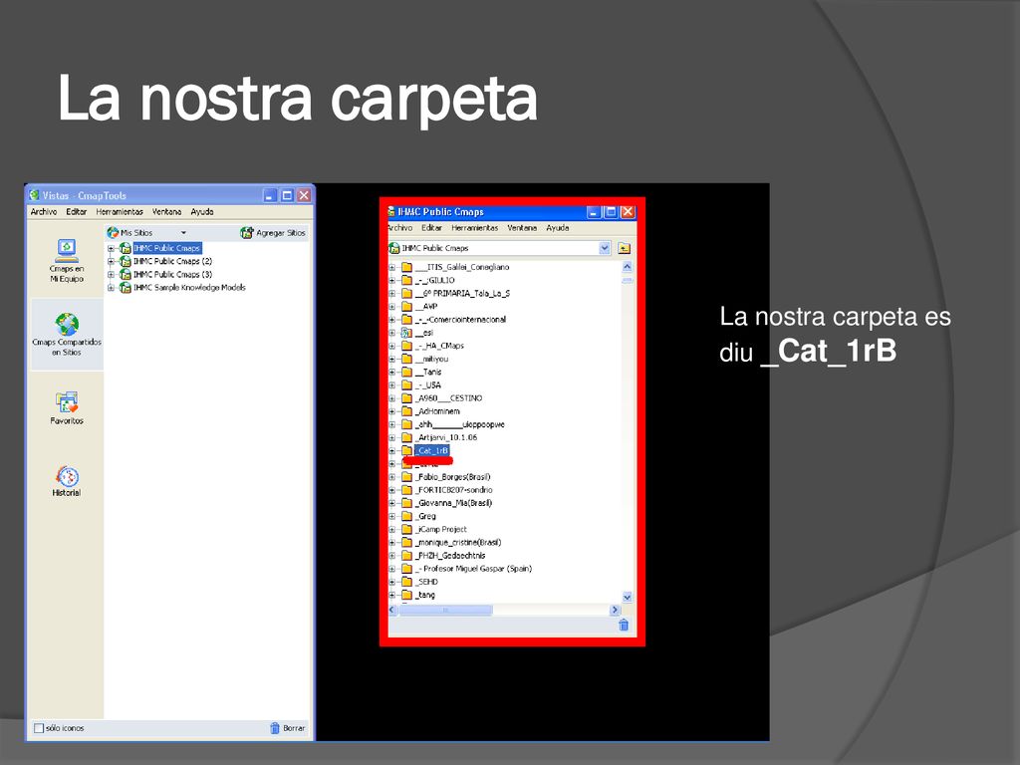Screen dimensions: 1020x765
Task: Click scroll-down arrow of folder list
Action: click(x=628, y=597)
